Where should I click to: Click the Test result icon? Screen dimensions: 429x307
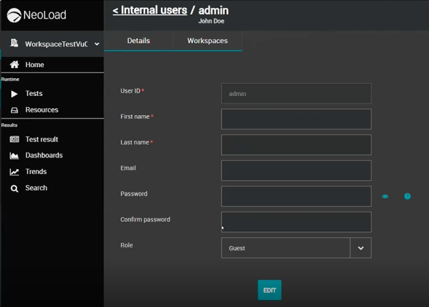pyautogui.click(x=14, y=140)
